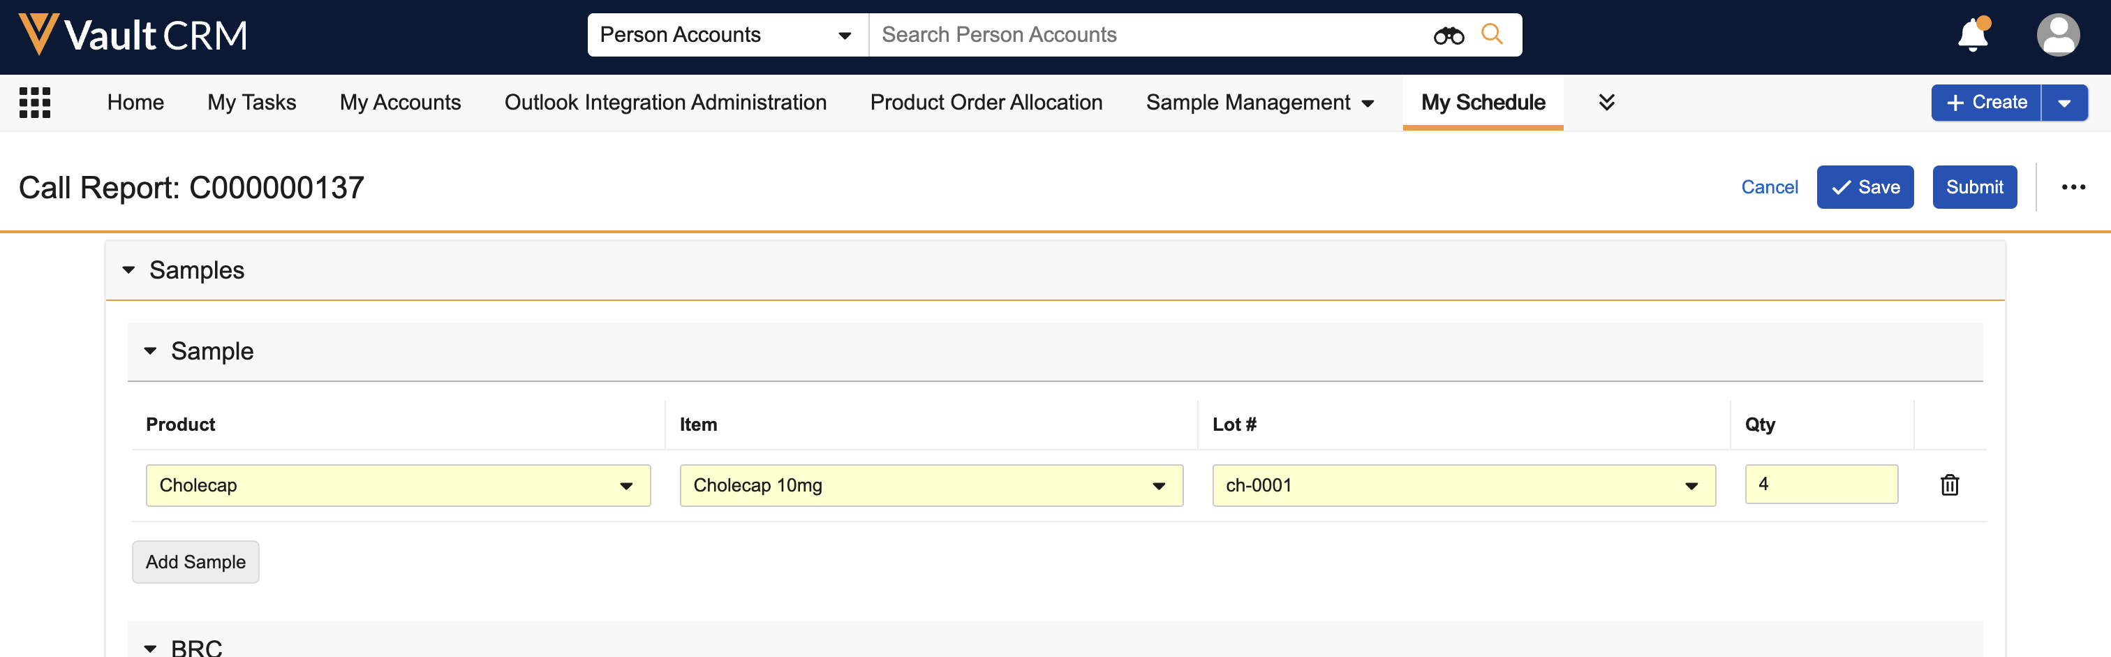Screen dimensions: 2111x657
Task: Click the binoculars advanced search icon
Action: (1448, 35)
